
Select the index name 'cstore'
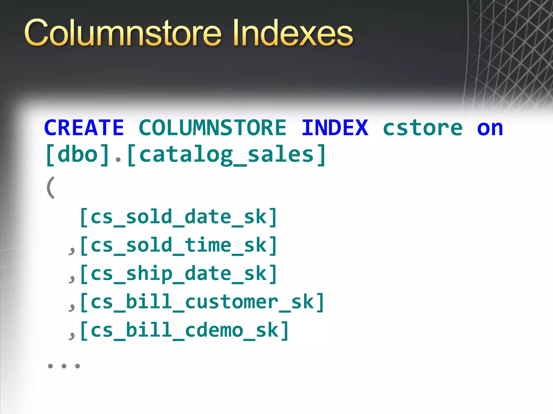tap(423, 128)
